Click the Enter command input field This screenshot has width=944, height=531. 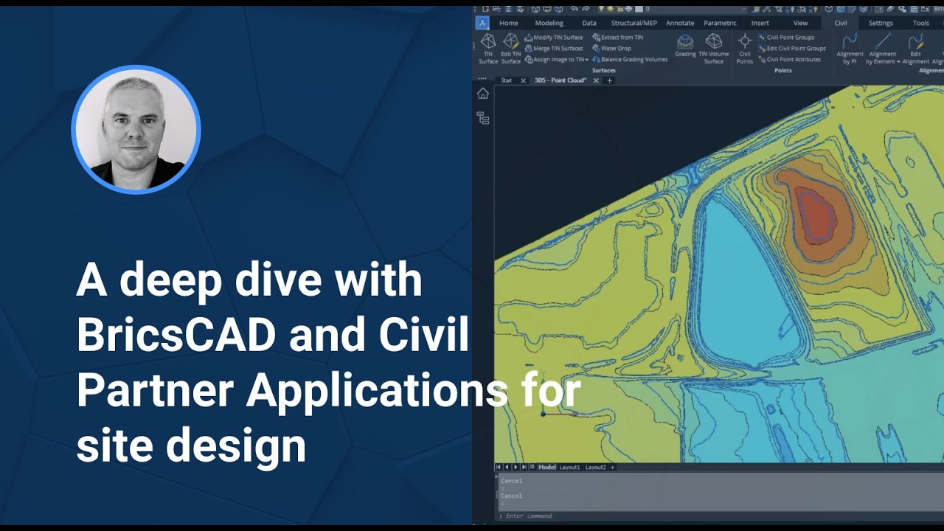pyautogui.click(x=719, y=516)
